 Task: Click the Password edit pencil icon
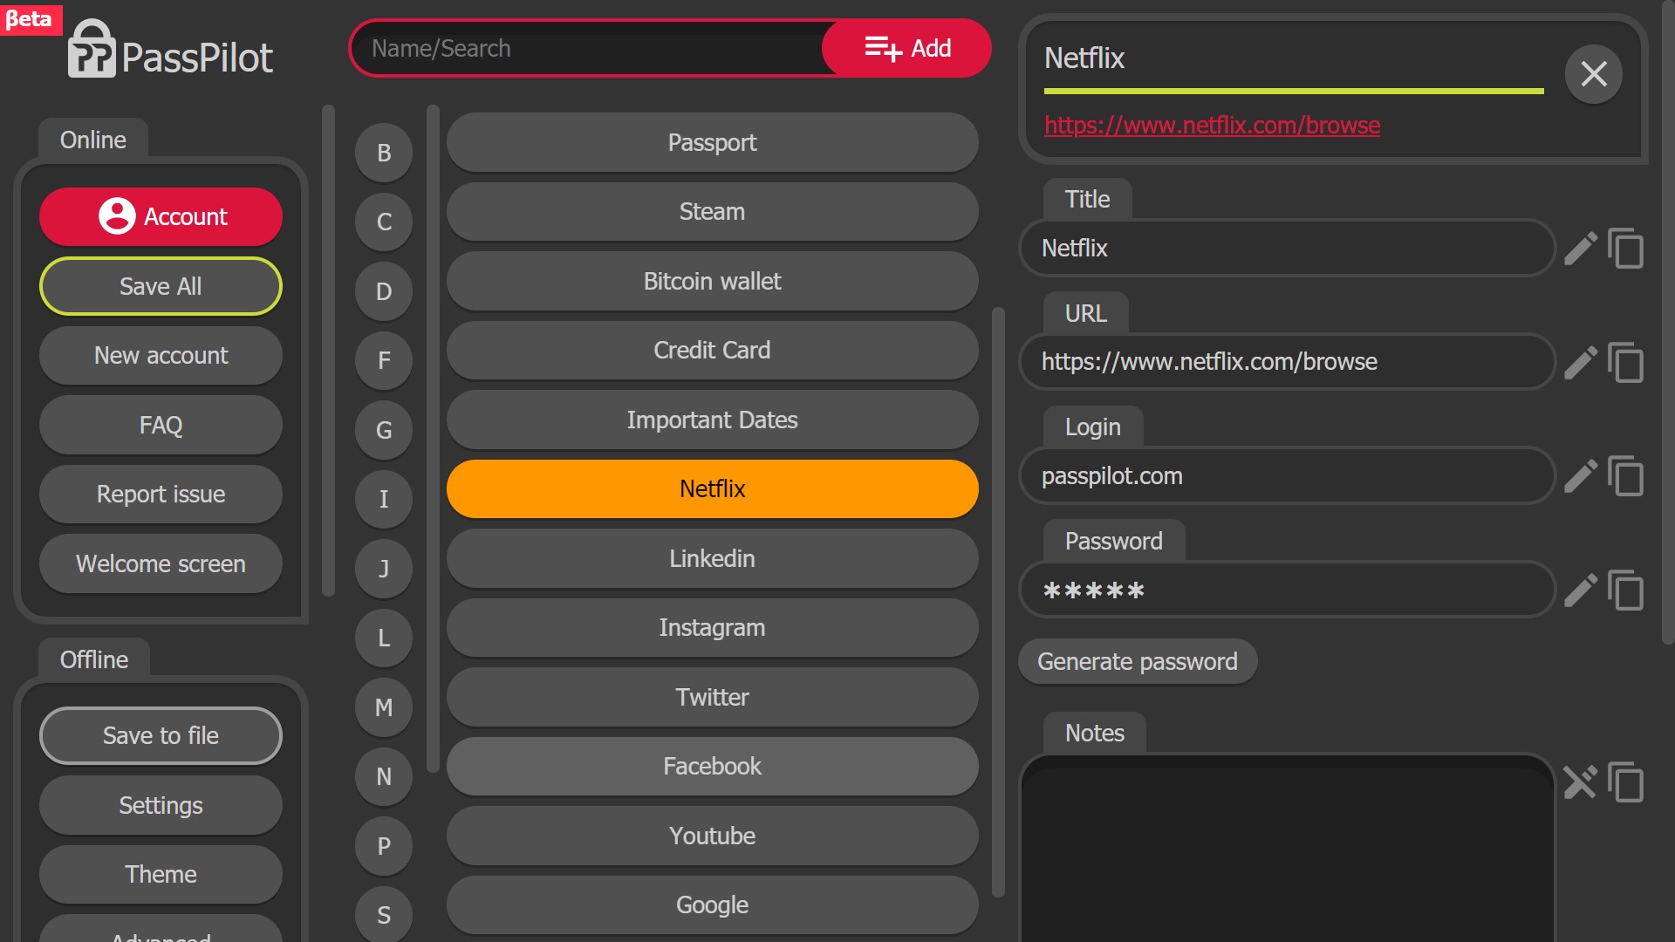point(1580,590)
